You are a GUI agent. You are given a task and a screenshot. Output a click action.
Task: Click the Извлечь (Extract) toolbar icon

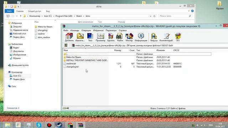(80, 37)
